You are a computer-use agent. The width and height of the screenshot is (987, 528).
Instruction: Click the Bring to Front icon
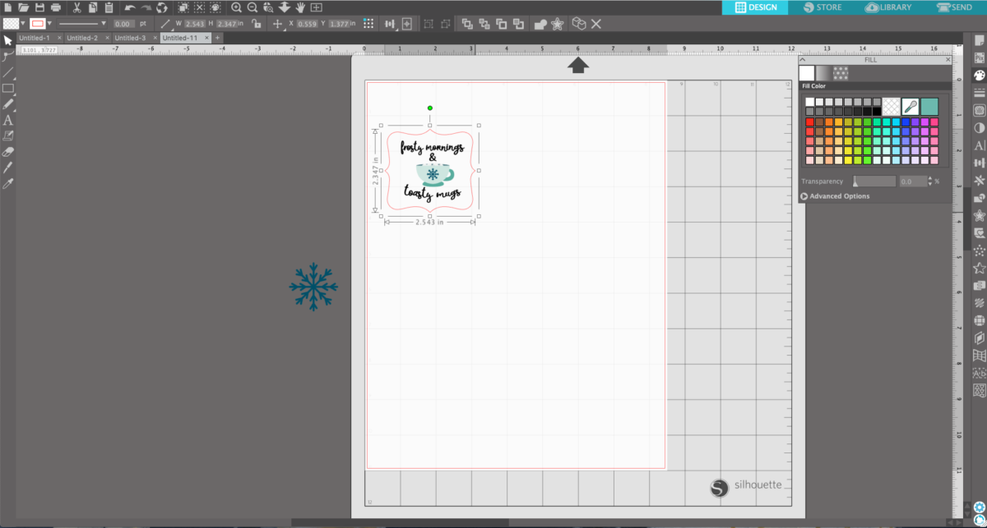pos(466,24)
